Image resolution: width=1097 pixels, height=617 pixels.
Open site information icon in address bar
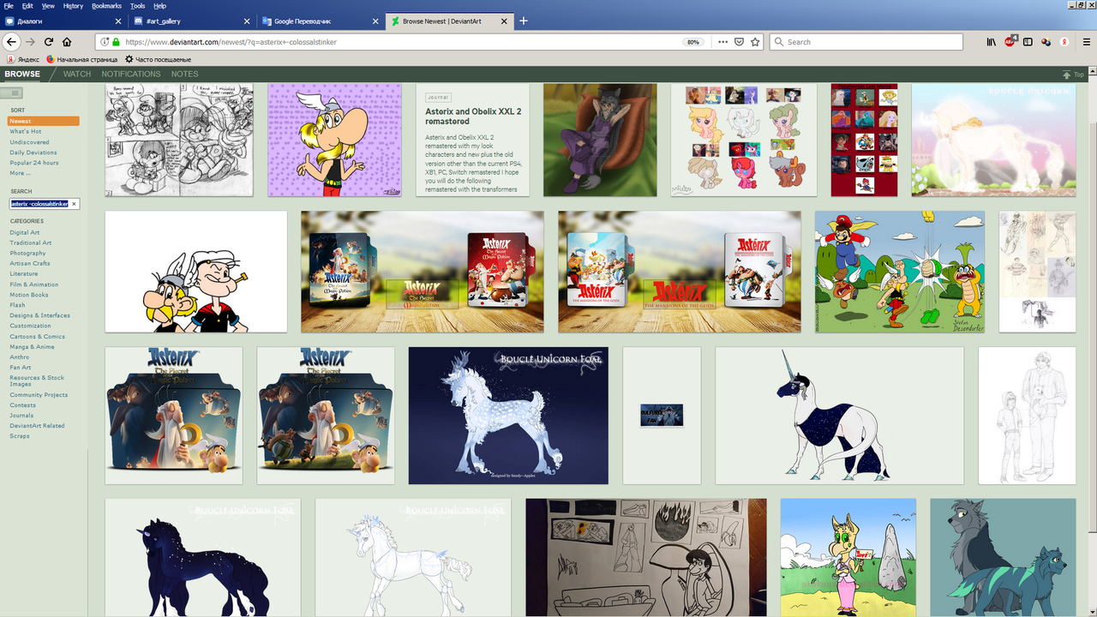coord(105,41)
